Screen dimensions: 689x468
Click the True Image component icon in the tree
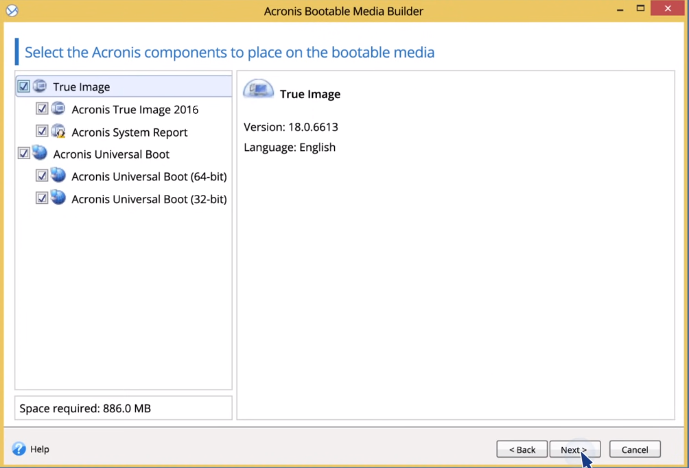click(40, 86)
